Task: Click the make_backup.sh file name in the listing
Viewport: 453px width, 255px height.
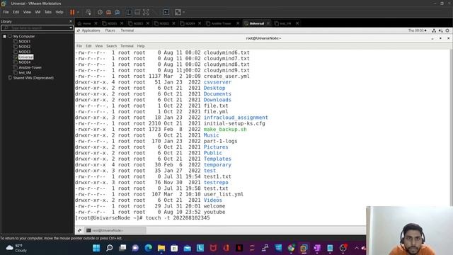Action: tap(225, 129)
